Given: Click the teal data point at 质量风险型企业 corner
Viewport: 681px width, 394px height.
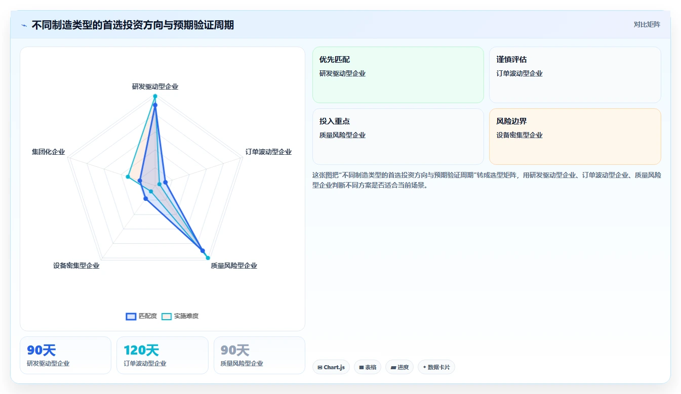Looking at the screenshot, I should click(208, 258).
